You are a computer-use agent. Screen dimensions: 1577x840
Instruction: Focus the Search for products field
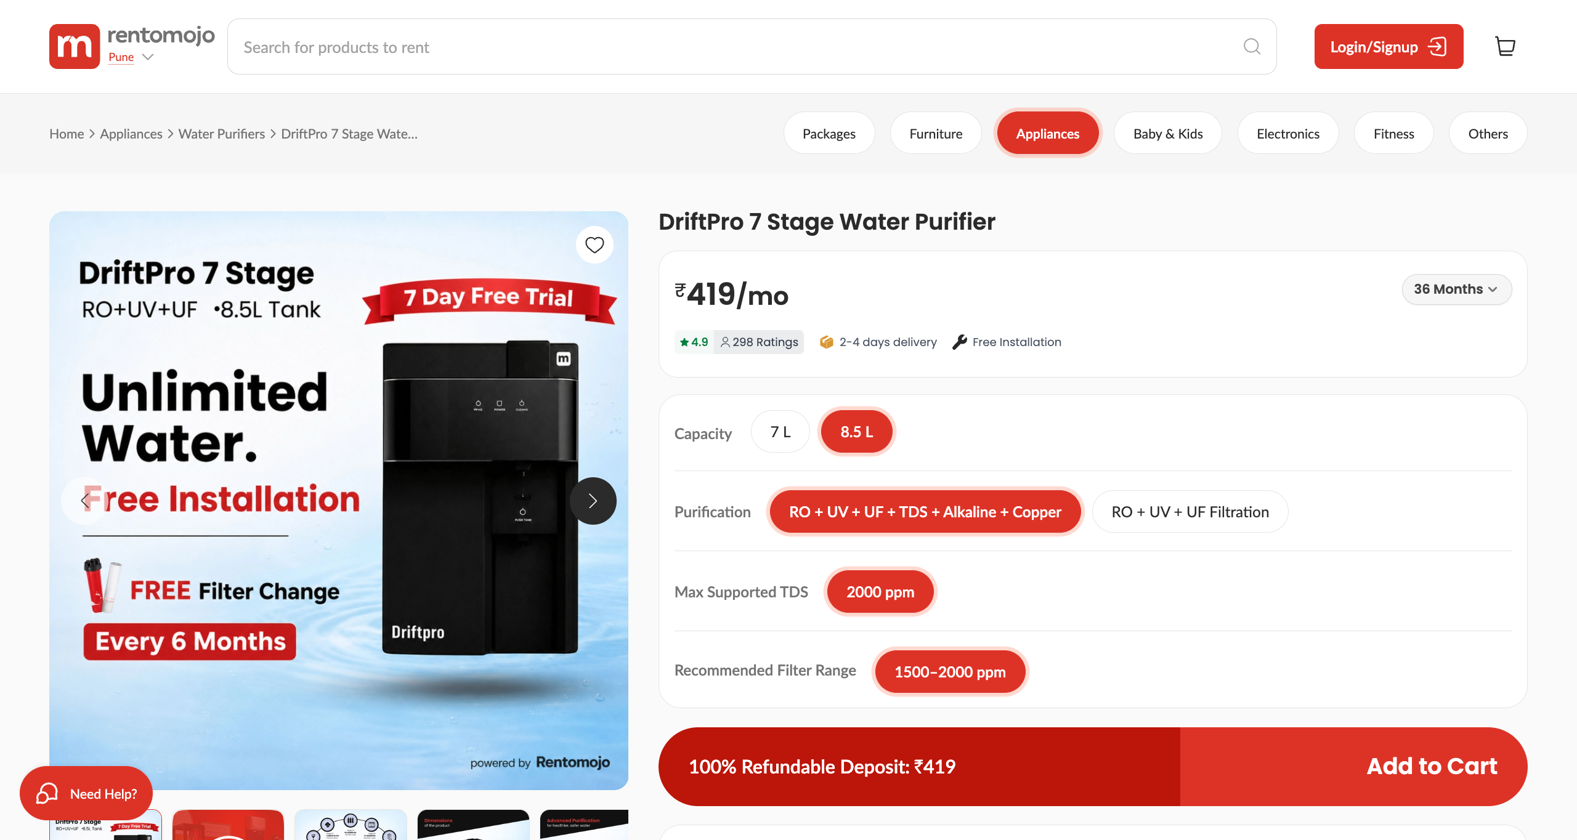pos(752,47)
